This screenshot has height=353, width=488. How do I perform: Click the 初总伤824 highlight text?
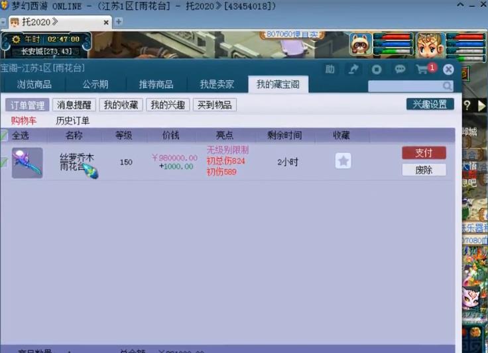(225, 161)
